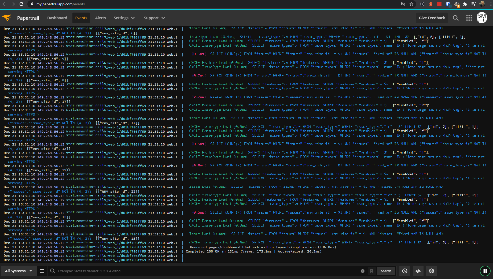Click the 'Completed 200 OK in 231ms' log line

click(x=253, y=251)
